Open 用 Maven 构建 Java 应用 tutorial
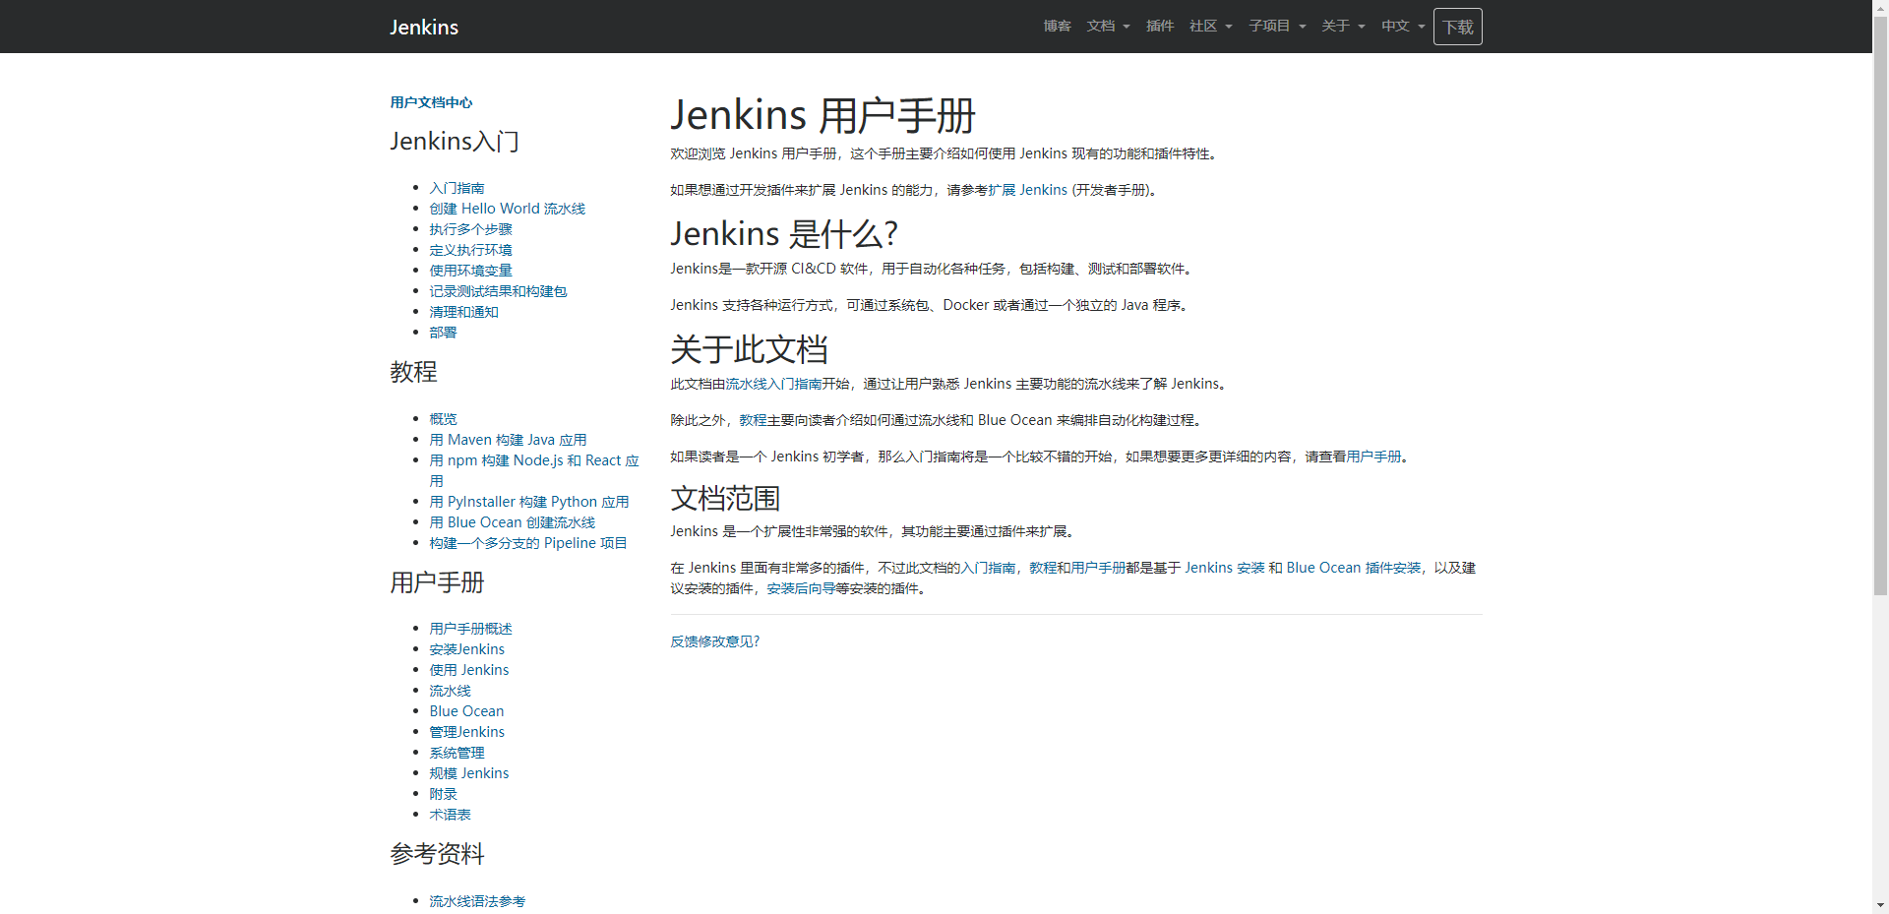Image resolution: width=1889 pixels, height=914 pixels. [x=508, y=440]
